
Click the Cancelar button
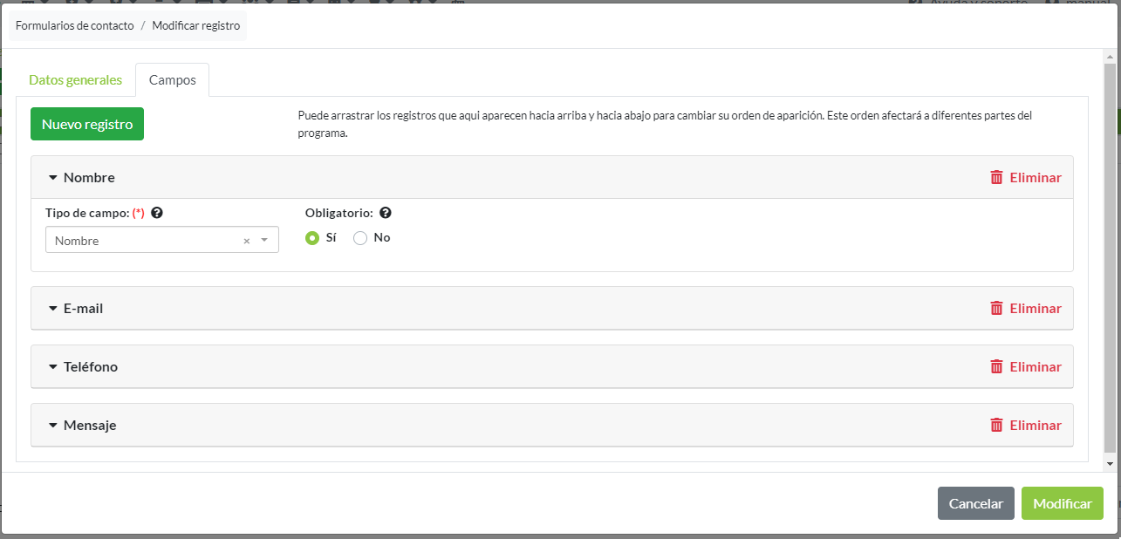click(x=975, y=503)
